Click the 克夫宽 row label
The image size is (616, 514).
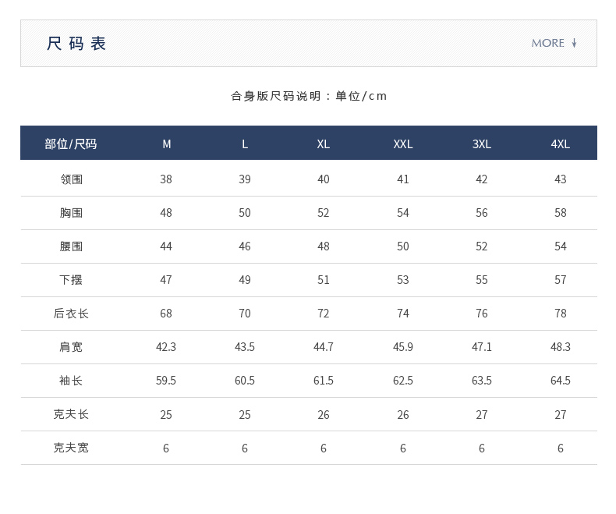coord(71,448)
